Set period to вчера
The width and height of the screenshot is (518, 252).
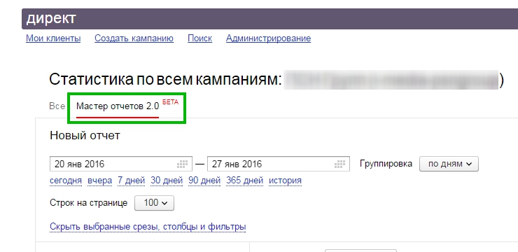pyautogui.click(x=100, y=181)
